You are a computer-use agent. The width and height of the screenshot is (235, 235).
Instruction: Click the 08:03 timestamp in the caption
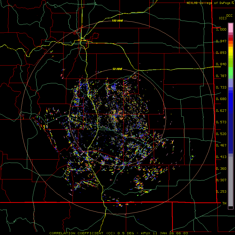click(182, 233)
